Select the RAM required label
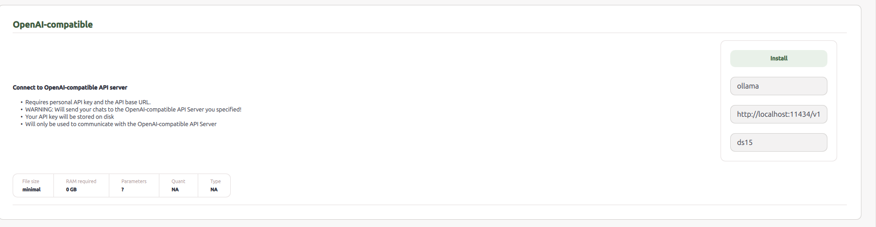The image size is (876, 227). pyautogui.click(x=81, y=181)
